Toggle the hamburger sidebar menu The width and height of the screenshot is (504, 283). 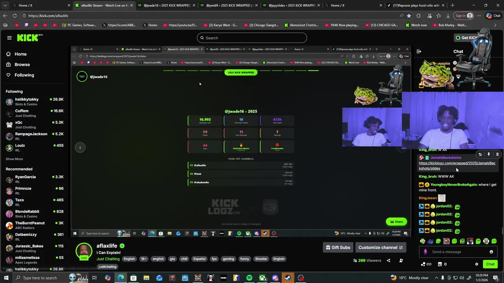pyautogui.click(x=9, y=38)
